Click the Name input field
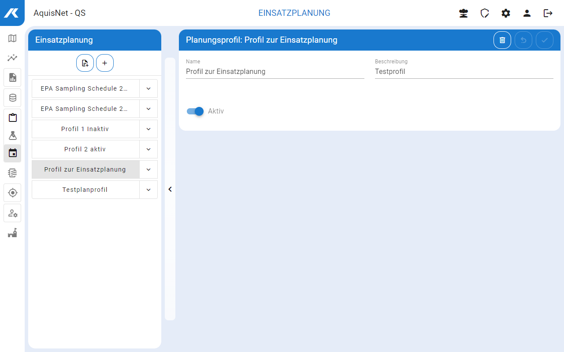 click(275, 71)
